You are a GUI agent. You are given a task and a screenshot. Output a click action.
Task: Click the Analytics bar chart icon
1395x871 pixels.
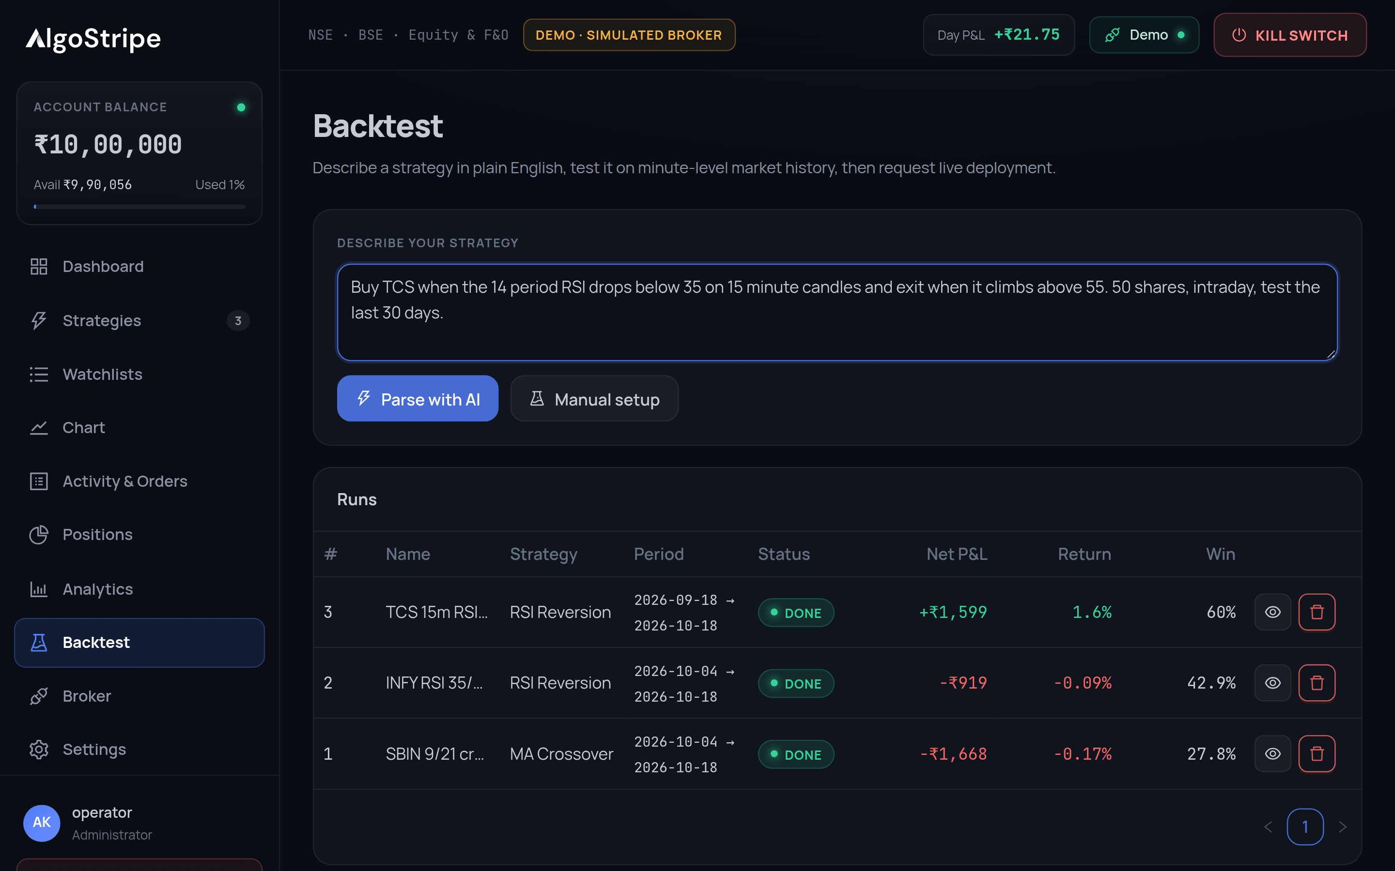[39, 589]
